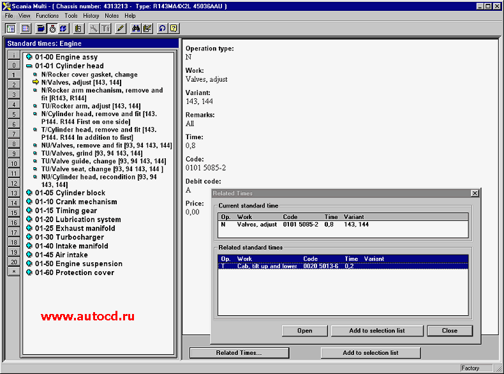Image resolution: width=504 pixels, height=374 pixels.
Task: Open the Notes menu
Action: tap(112, 16)
